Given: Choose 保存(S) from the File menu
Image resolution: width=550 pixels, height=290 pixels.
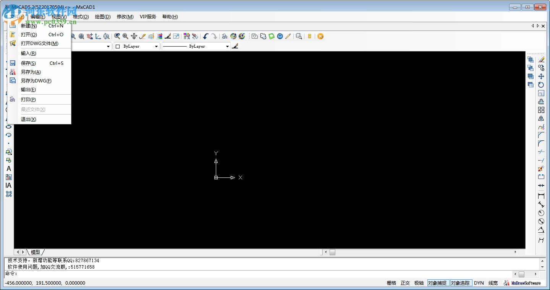Looking at the screenshot, I should (39, 63).
